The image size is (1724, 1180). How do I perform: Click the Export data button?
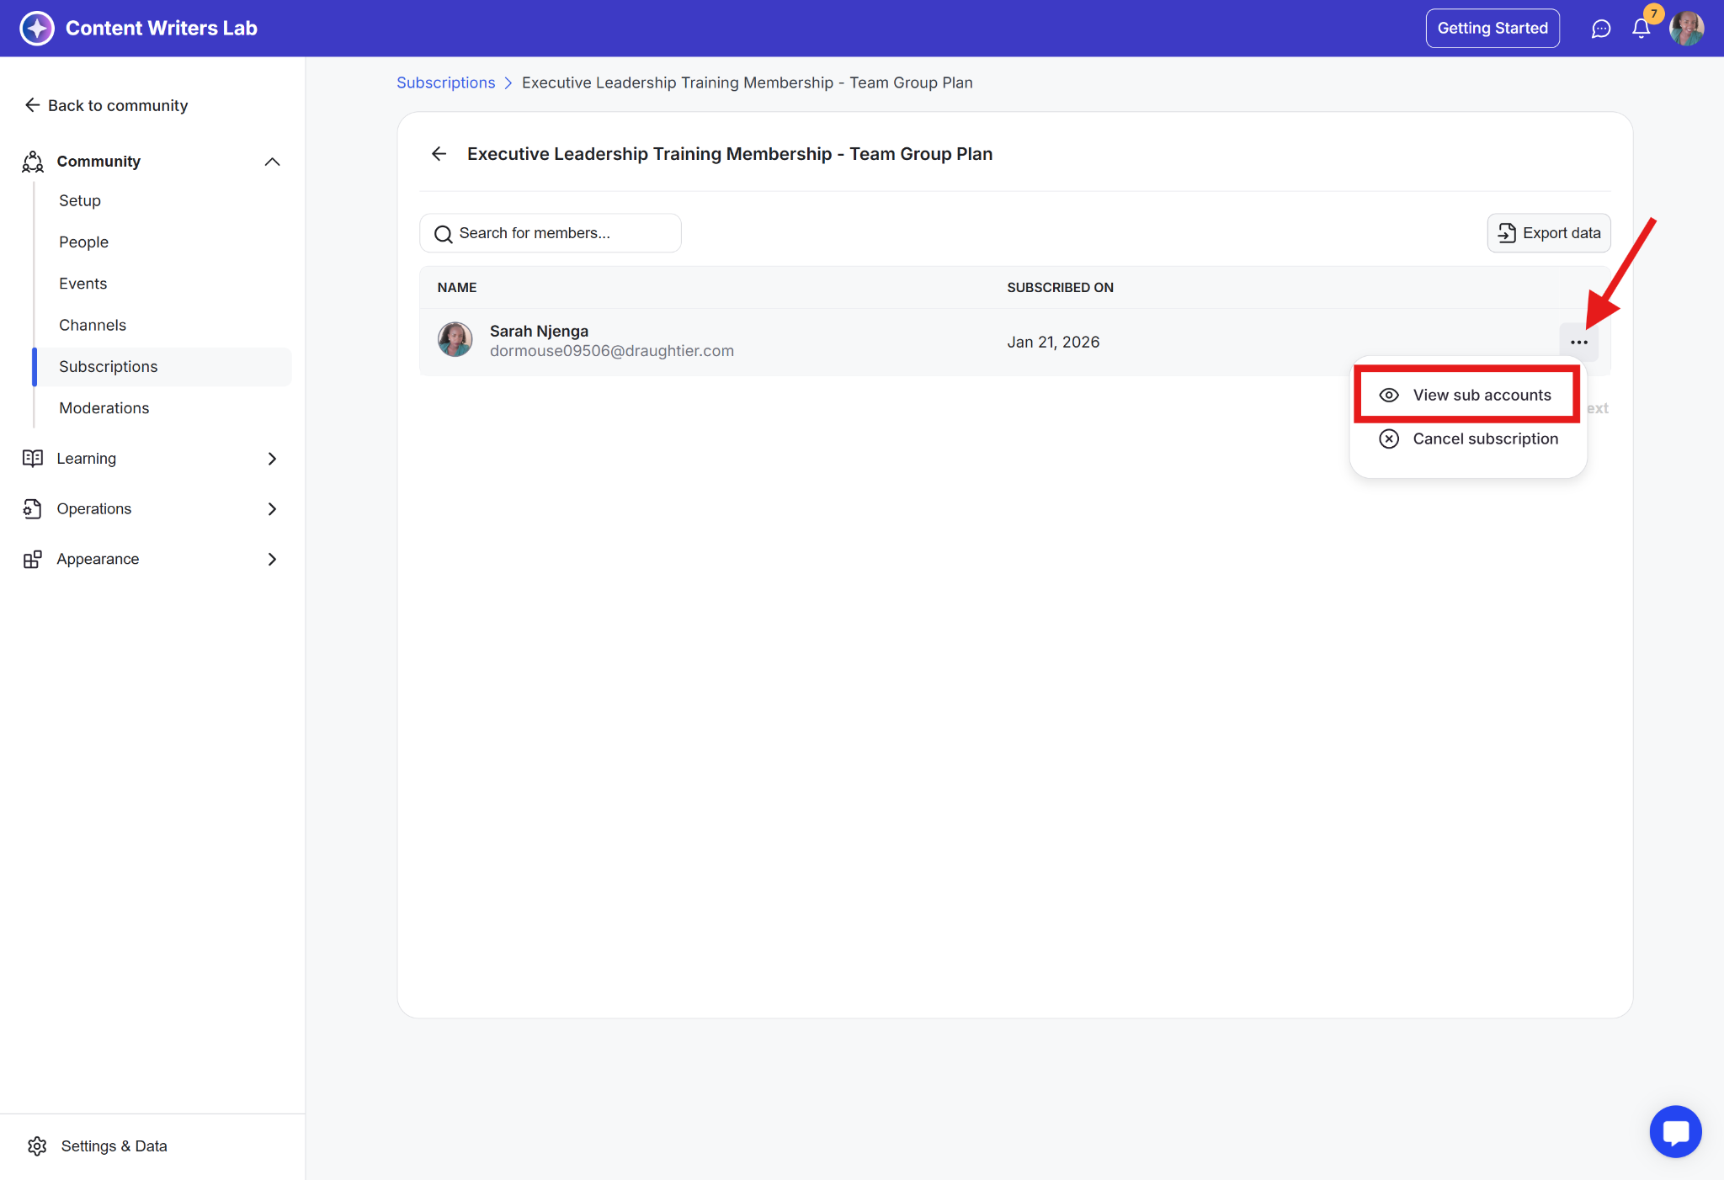1549,233
